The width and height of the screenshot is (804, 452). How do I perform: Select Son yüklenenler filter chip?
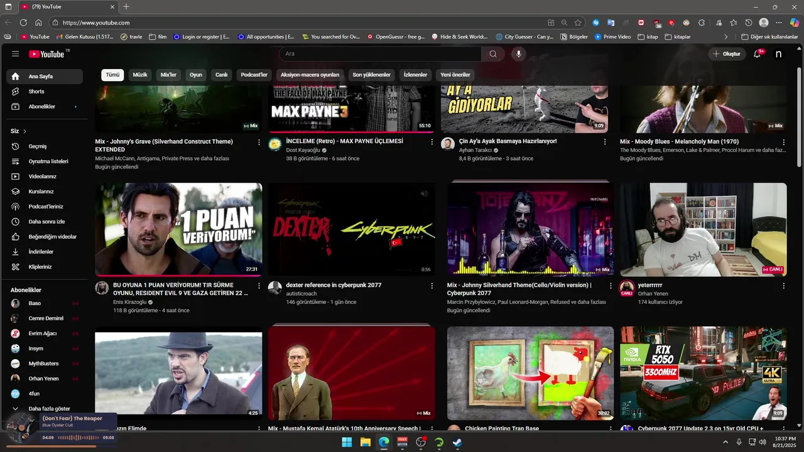click(x=371, y=75)
